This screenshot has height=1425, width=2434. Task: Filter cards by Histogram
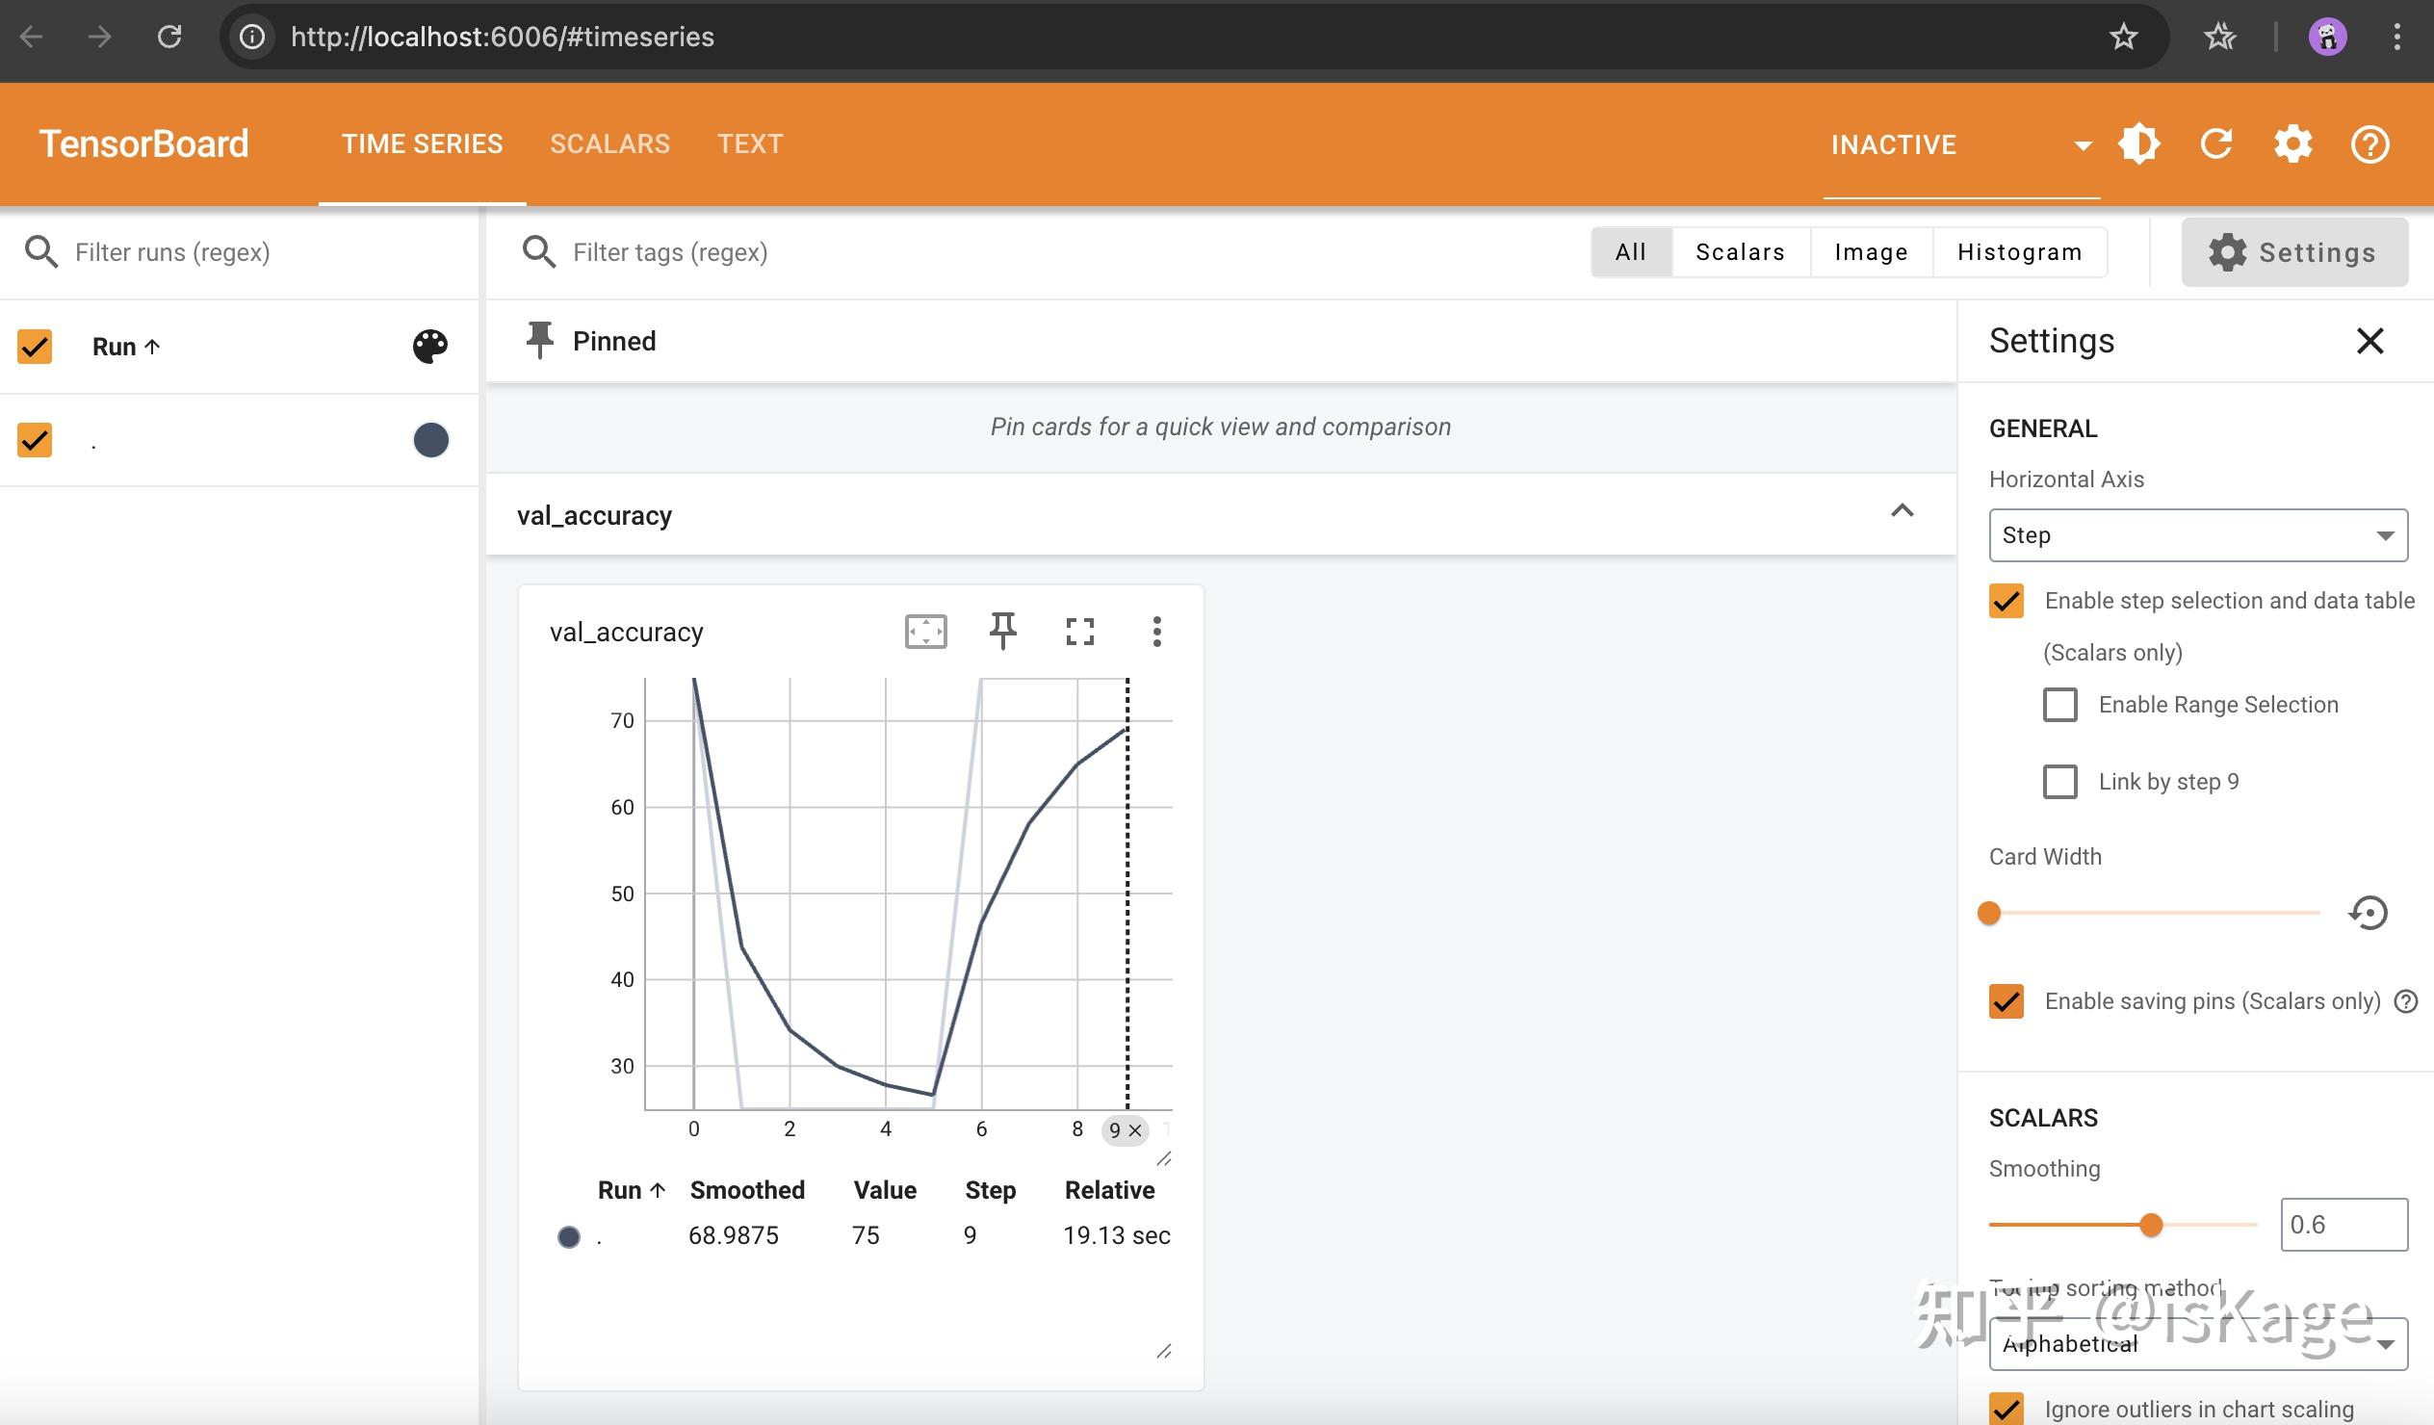[2019, 252]
